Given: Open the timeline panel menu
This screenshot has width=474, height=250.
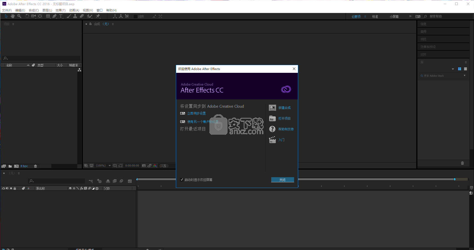Looking at the screenshot, I should click(19, 173).
